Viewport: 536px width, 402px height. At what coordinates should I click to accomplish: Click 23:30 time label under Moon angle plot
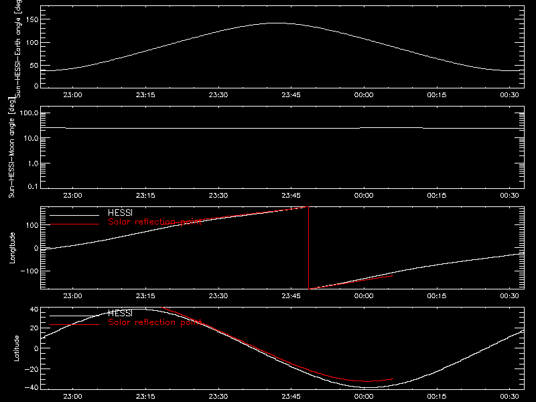(x=218, y=196)
